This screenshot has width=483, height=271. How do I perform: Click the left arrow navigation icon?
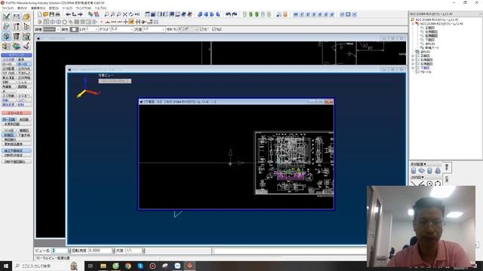pos(69,14)
